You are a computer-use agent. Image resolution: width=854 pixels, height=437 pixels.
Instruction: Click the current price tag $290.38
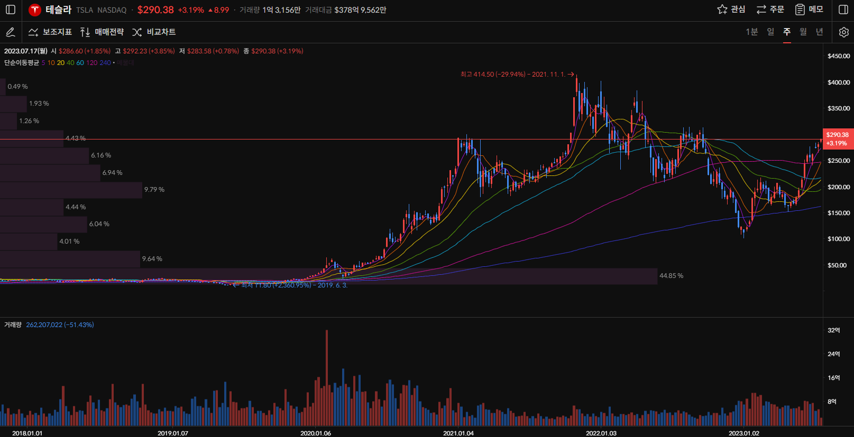838,139
